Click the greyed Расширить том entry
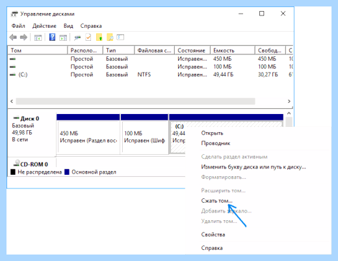Image resolution: width=338 pixels, height=261 pixels. (x=223, y=190)
